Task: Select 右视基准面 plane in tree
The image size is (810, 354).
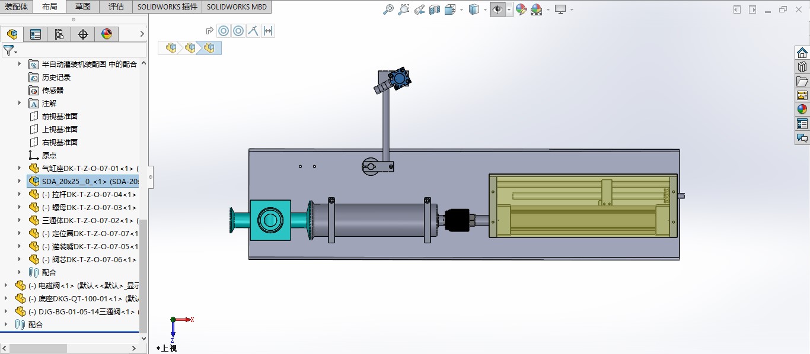Action: 60,142
